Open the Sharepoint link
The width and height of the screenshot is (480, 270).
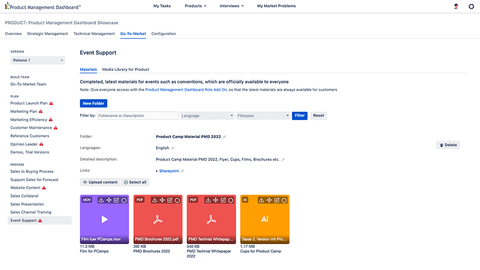[169, 171]
